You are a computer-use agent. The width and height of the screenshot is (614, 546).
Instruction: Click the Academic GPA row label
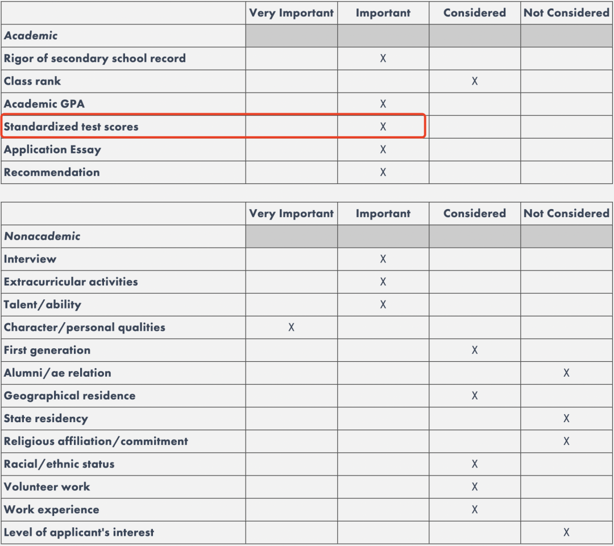(x=44, y=104)
